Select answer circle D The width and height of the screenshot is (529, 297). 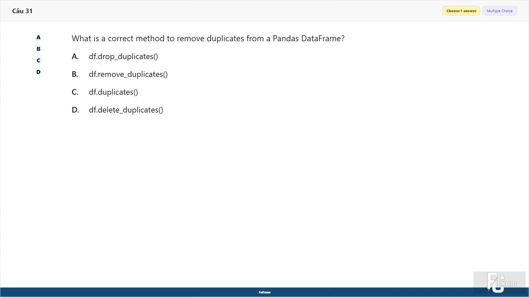click(38, 72)
